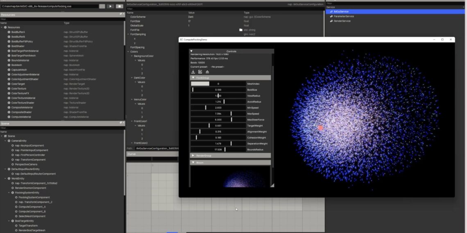Click the CameraEntity icon in Scene tree

point(9,141)
